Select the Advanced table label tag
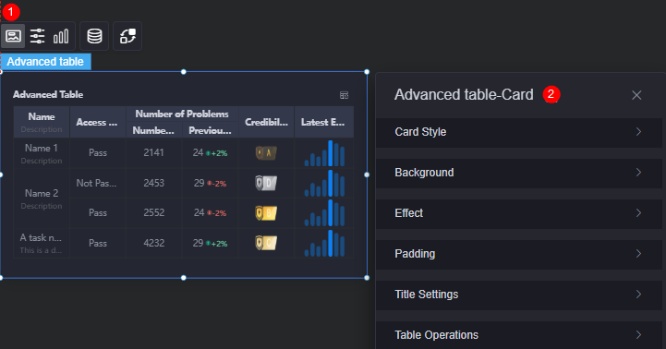This screenshot has height=349, width=666. click(x=45, y=62)
